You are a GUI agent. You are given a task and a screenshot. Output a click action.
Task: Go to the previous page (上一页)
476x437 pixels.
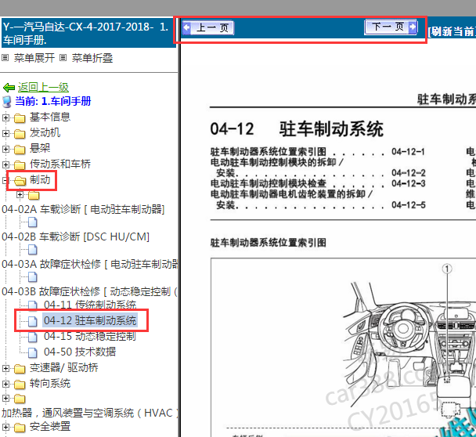coord(208,28)
